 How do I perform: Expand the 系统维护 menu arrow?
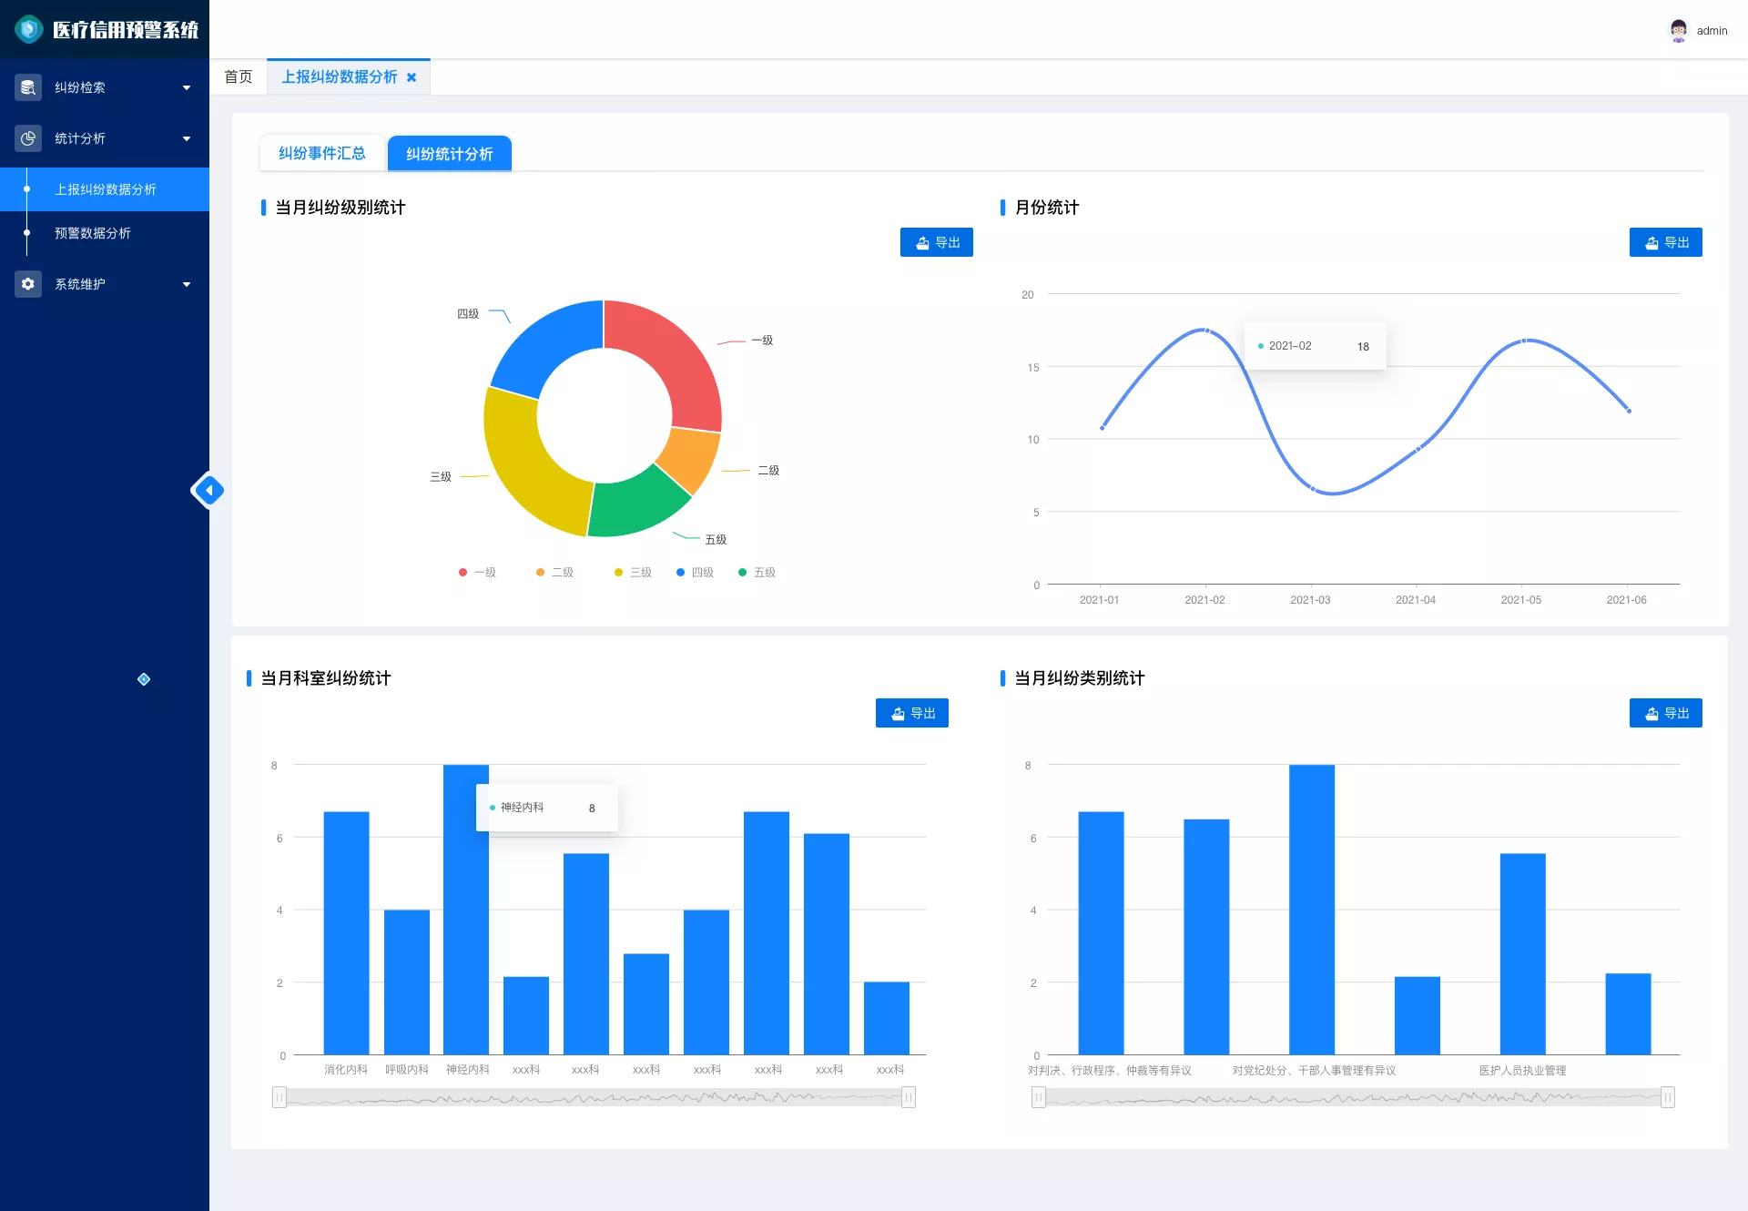(x=187, y=284)
